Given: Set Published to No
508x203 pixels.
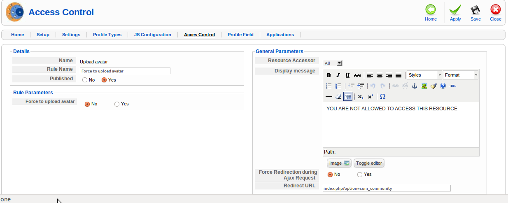Looking at the screenshot, I should (x=85, y=80).
